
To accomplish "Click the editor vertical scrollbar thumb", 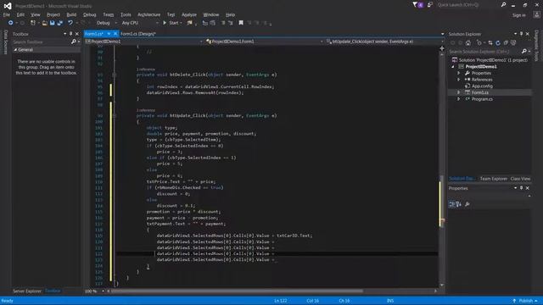I will click(x=441, y=201).
